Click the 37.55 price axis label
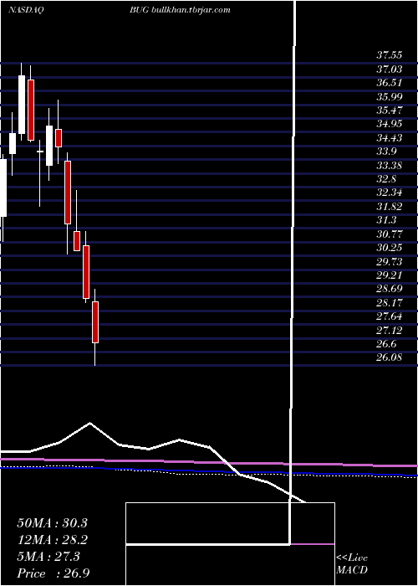Screen dimensions: 418x586 tap(390, 55)
